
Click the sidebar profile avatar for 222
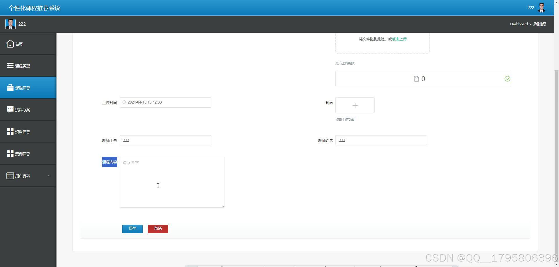coord(10,24)
